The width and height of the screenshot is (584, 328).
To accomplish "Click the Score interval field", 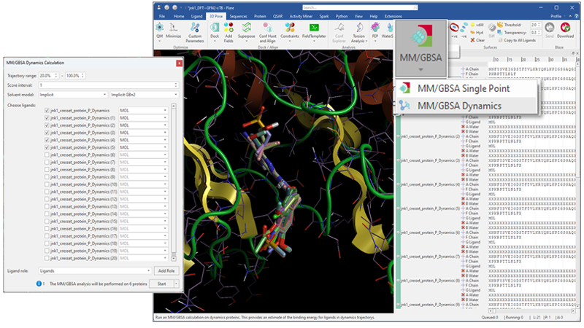I will pyautogui.click(x=108, y=85).
